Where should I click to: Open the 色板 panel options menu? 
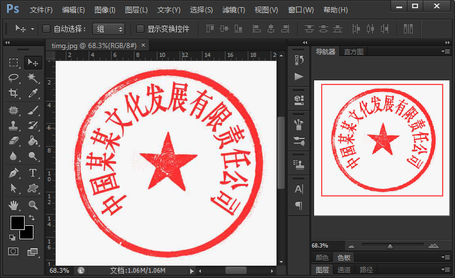446,257
